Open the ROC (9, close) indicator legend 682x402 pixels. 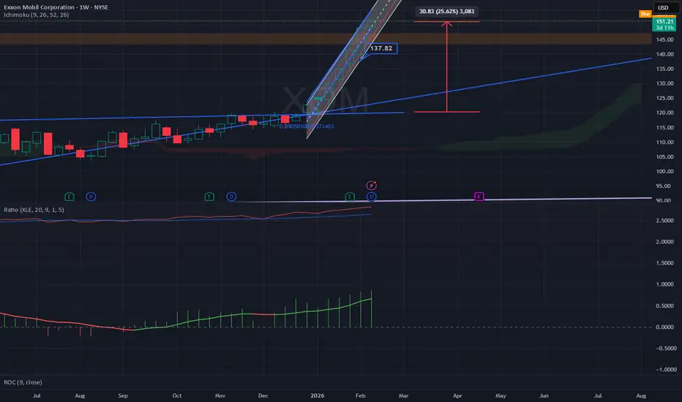click(23, 382)
